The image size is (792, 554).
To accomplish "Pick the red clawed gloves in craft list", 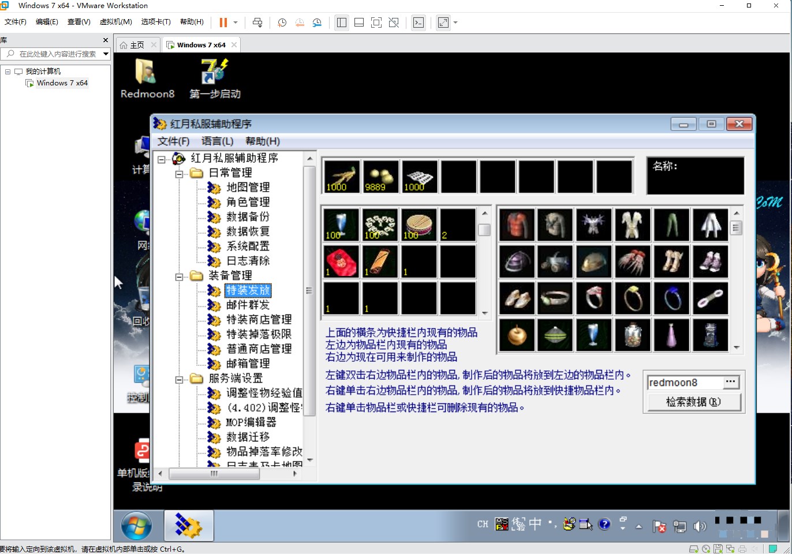I will [x=633, y=261].
